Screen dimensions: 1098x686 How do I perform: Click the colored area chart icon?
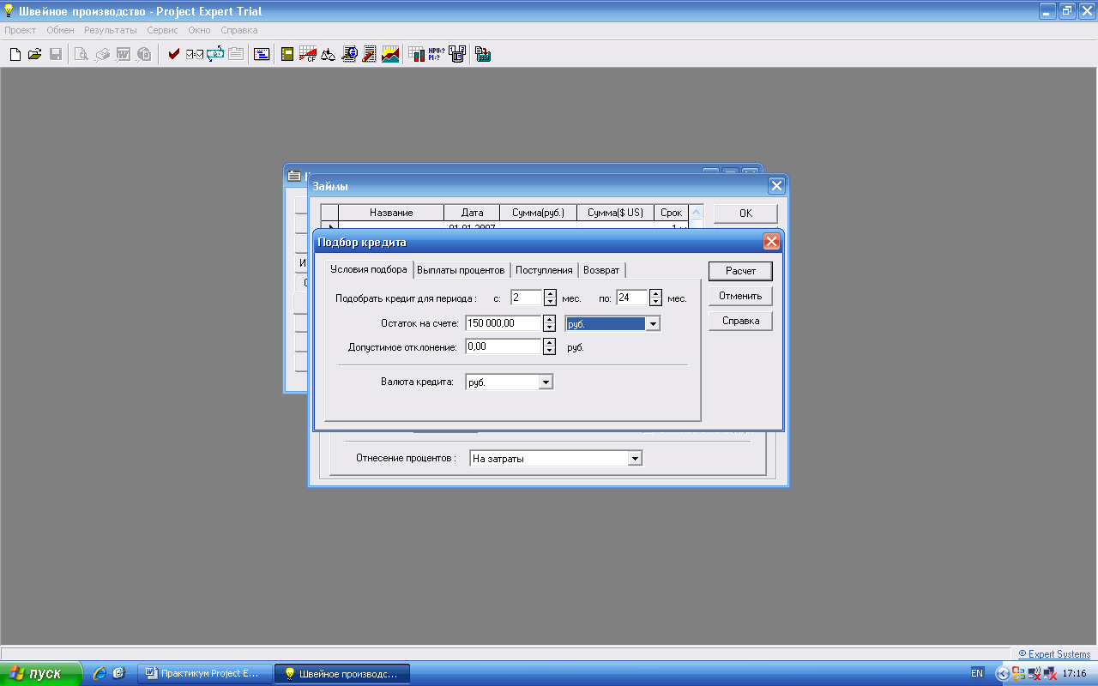point(390,55)
